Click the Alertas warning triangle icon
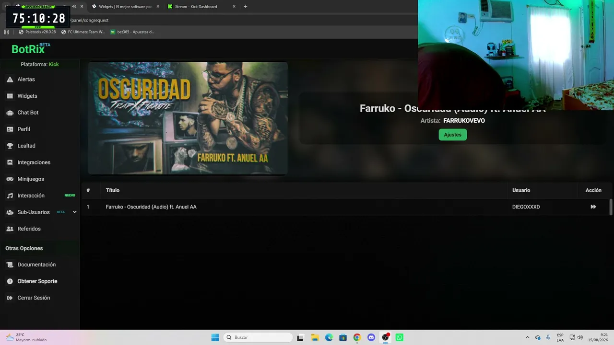614x345 pixels. tap(10, 79)
